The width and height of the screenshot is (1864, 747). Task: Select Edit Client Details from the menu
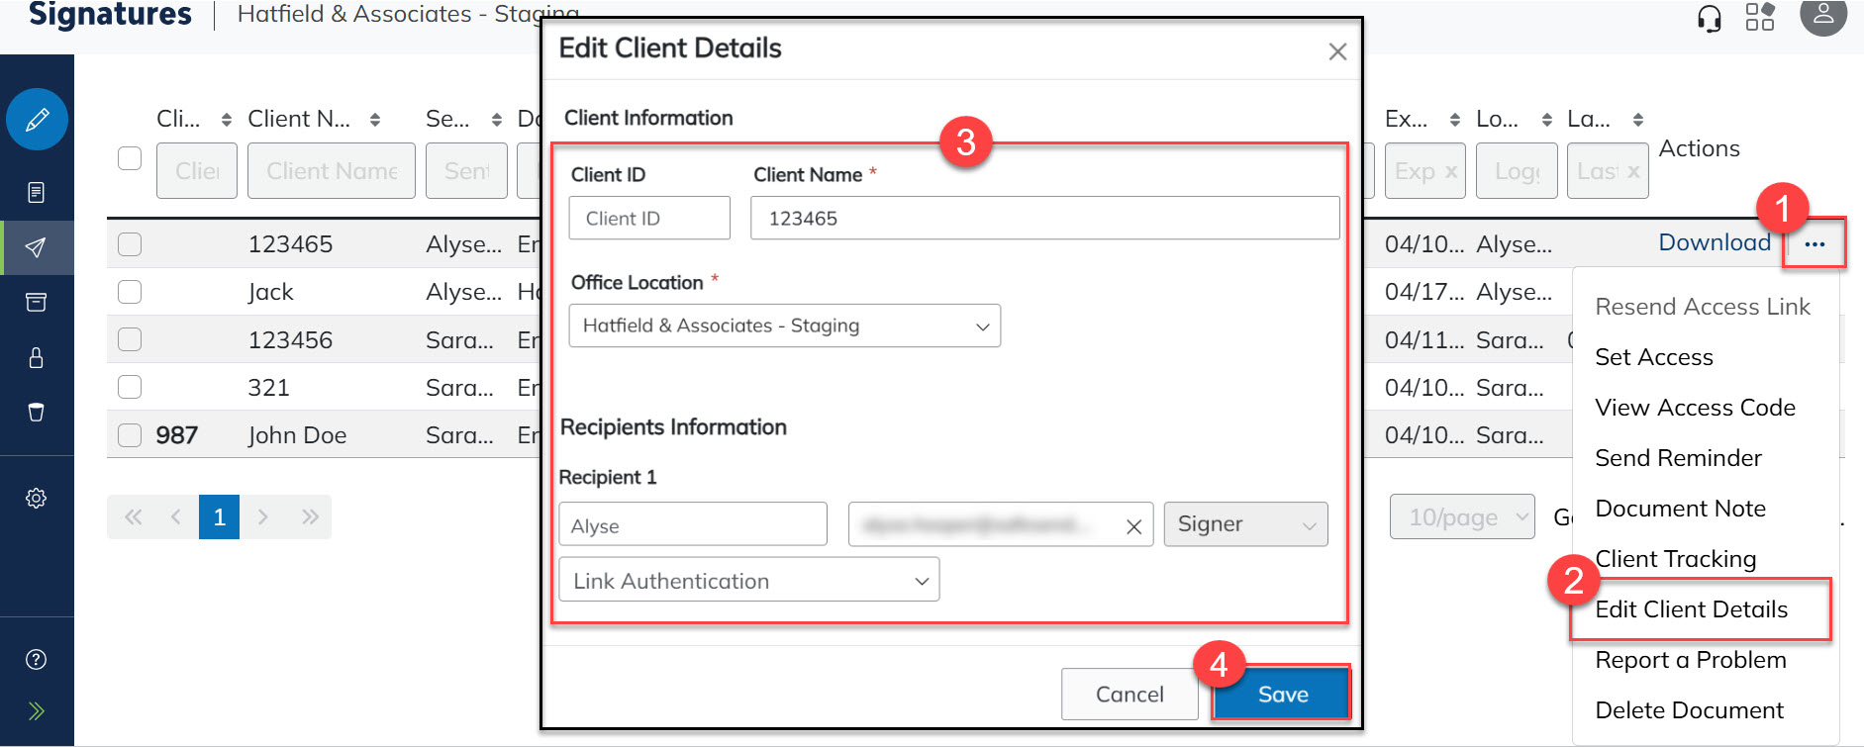pyautogui.click(x=1691, y=609)
